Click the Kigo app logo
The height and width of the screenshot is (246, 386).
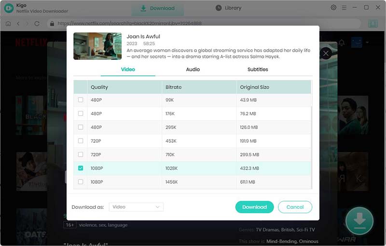tap(9, 8)
